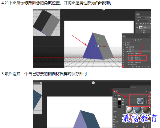The width and height of the screenshot is (160, 128).
Task: Toggle eye for 无限光 1 row
Action: (x=123, y=49)
